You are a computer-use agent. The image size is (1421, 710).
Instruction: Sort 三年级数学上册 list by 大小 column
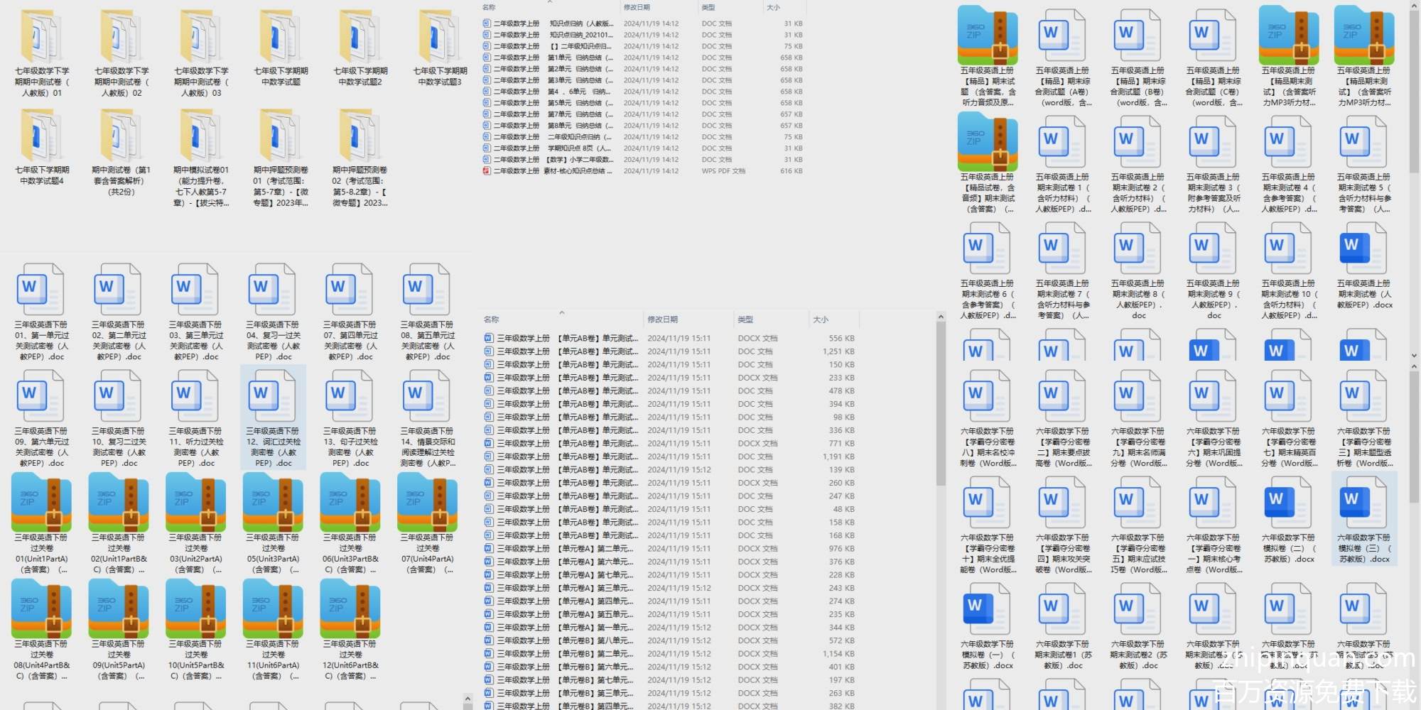(x=821, y=319)
